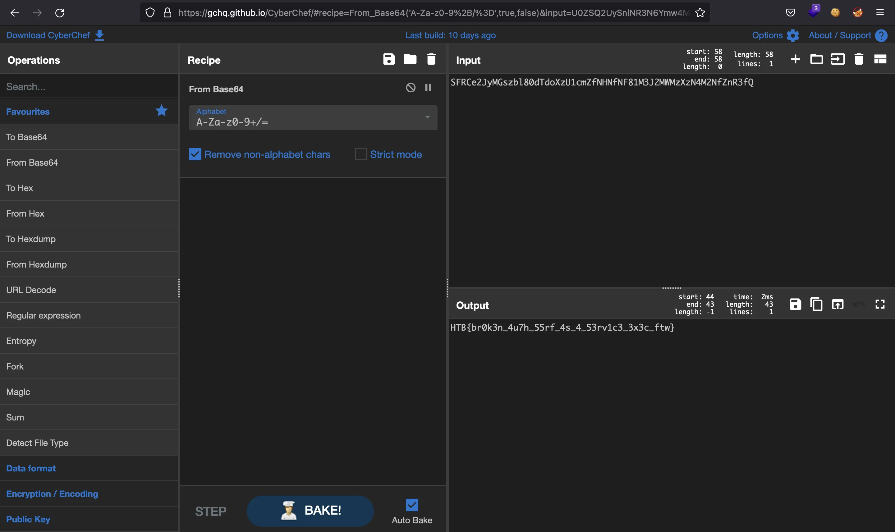Screen dimensions: 895x532
Task: Collapse the Favourites category
Action: click(89, 112)
